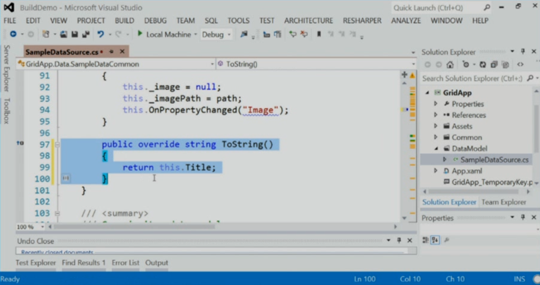
Task: Close the SampleDataSource.cs tab
Action: click(122, 52)
